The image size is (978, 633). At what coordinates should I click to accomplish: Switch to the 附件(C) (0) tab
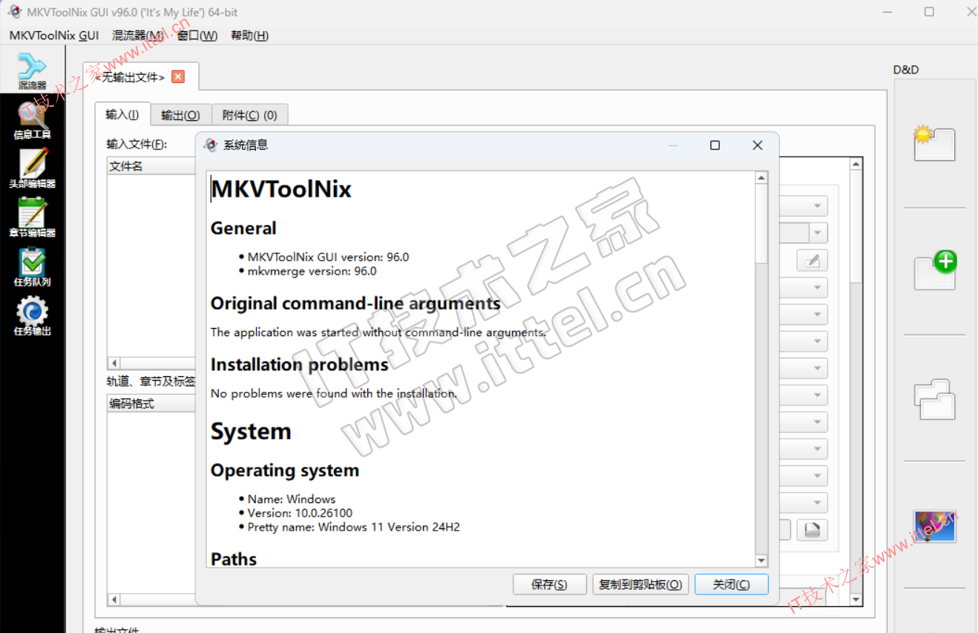(x=249, y=115)
